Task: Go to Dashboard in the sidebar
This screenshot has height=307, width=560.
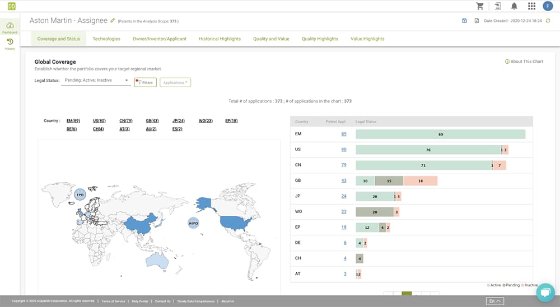Action: pos(10,27)
